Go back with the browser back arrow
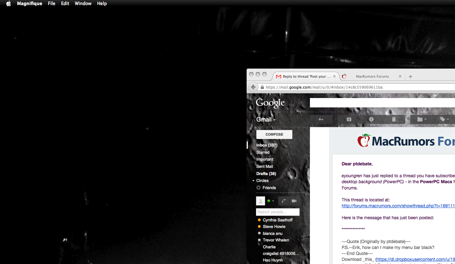455x264 pixels. pos(253,87)
